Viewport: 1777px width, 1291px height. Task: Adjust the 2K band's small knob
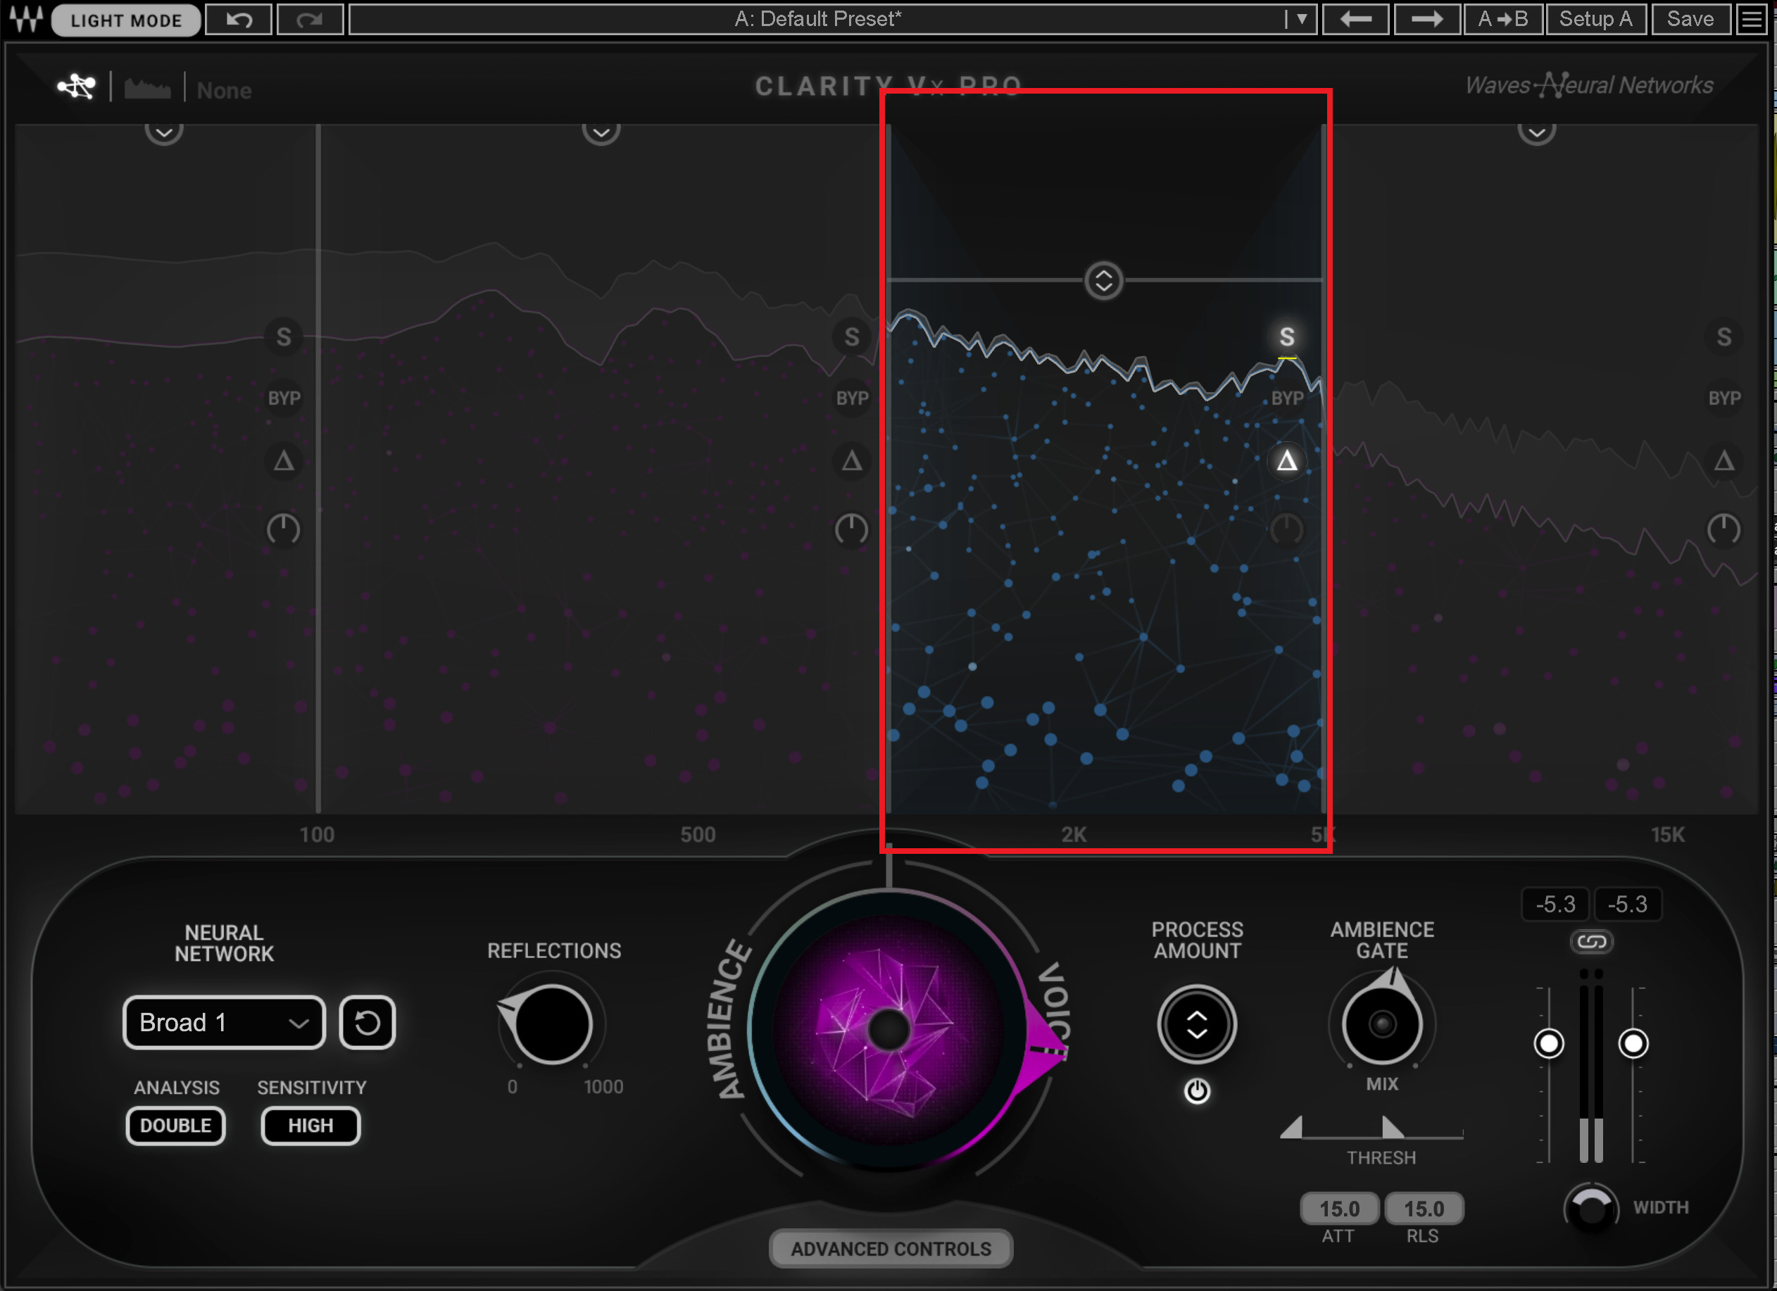click(1286, 529)
